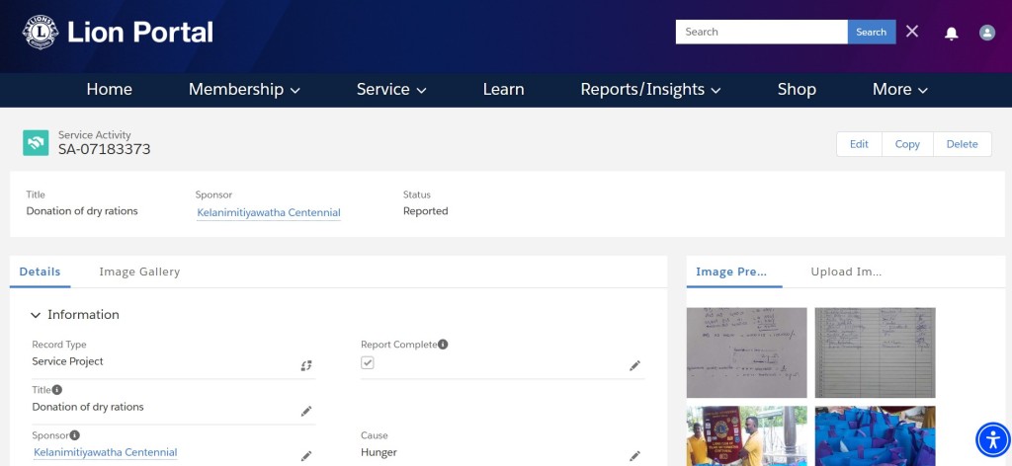This screenshot has width=1012, height=466.
Task: Click the pencil icon next to Report Complete
Action: (x=634, y=365)
